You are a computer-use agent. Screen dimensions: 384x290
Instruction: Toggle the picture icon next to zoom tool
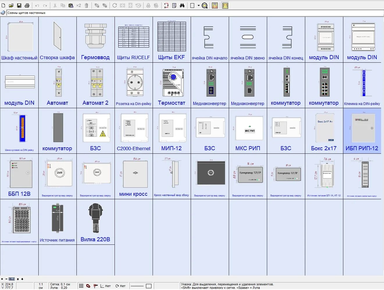click(215, 6)
